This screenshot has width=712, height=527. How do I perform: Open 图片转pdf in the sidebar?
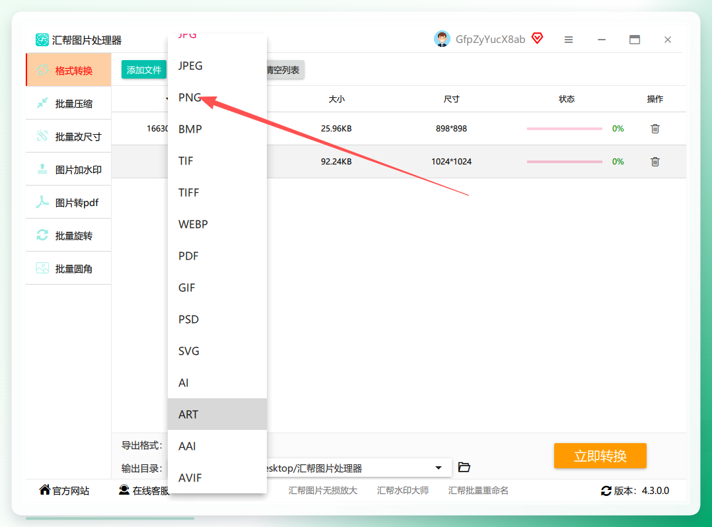tap(69, 203)
